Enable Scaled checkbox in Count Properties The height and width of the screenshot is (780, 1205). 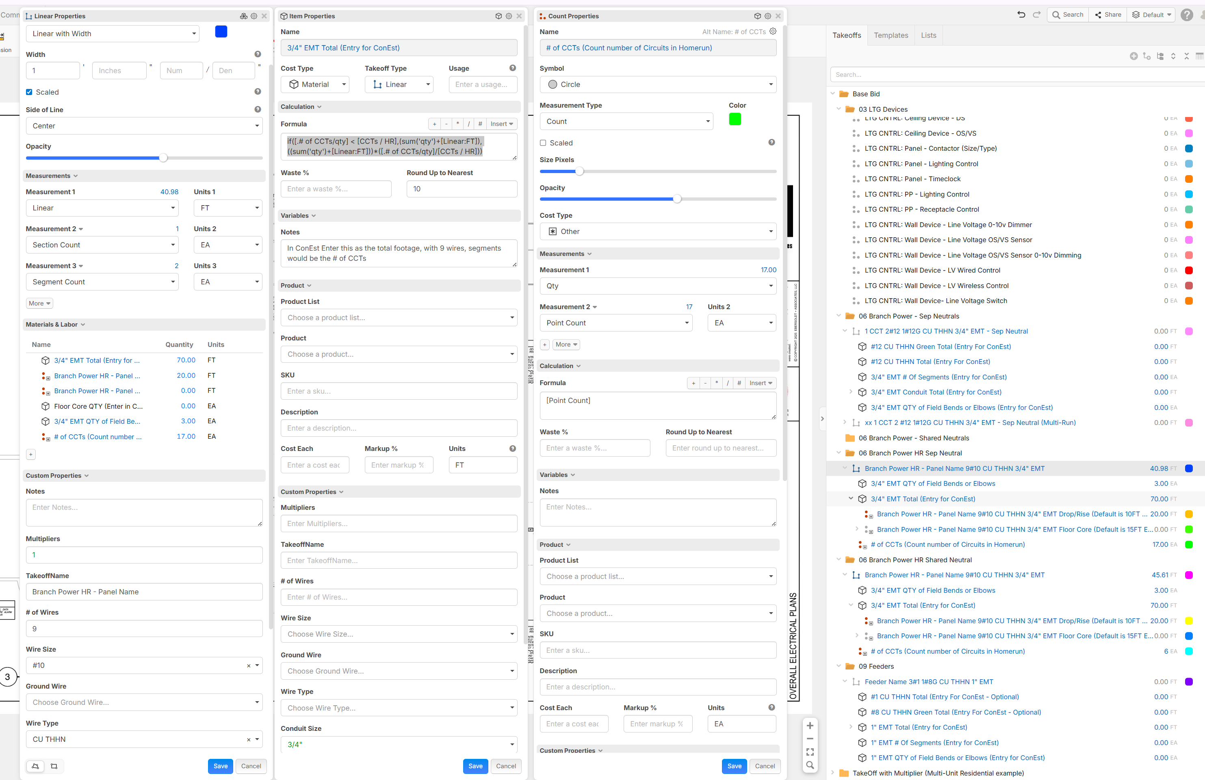click(543, 143)
